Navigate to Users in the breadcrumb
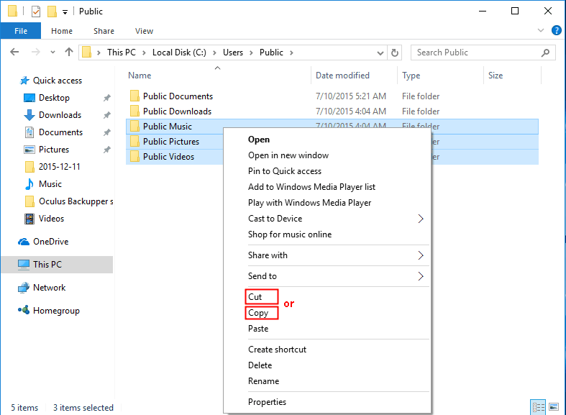Image resolution: width=566 pixels, height=415 pixels. tap(233, 53)
